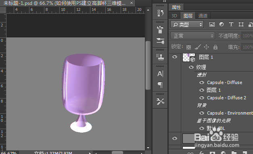Filter layers by adjustment layer icon
This screenshot has width=253, height=154.
click(x=222, y=24)
